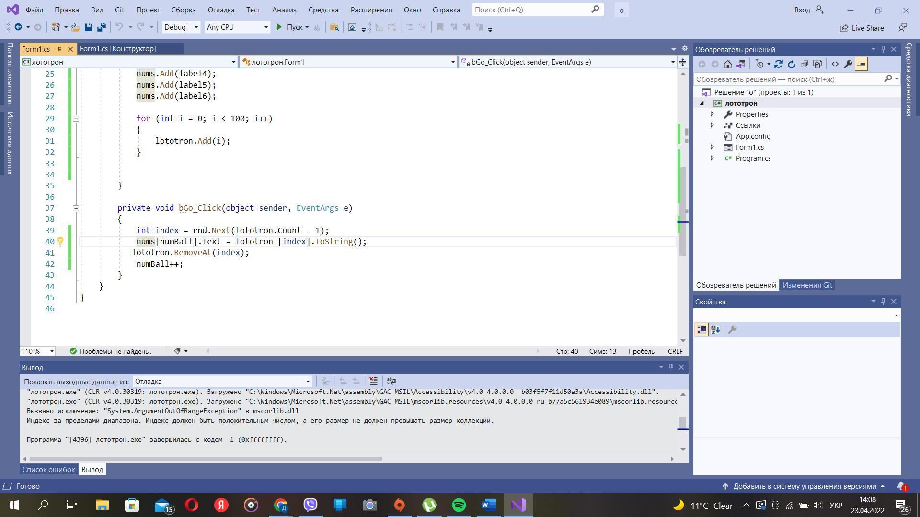The width and height of the screenshot is (920, 517).
Task: Click the View Code angle-brackets icon
Action: (x=835, y=64)
